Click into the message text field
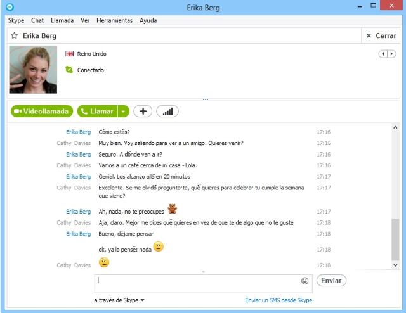The height and width of the screenshot is (313, 406). pos(197,281)
